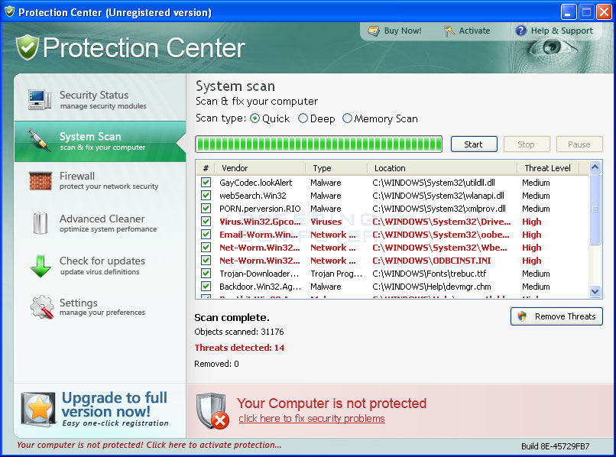Select the utildll.dll location cell
The width and height of the screenshot is (616, 457).
pyautogui.click(x=433, y=183)
